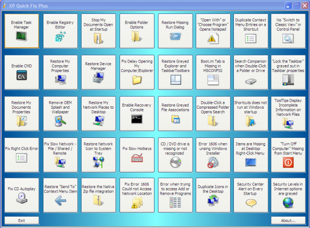Click the Boot.ini Tab Missing window icon
Screen dimensions: 310x228
click(213, 80)
